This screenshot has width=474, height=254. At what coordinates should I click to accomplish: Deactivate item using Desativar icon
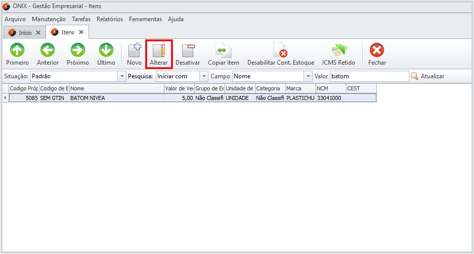point(188,50)
